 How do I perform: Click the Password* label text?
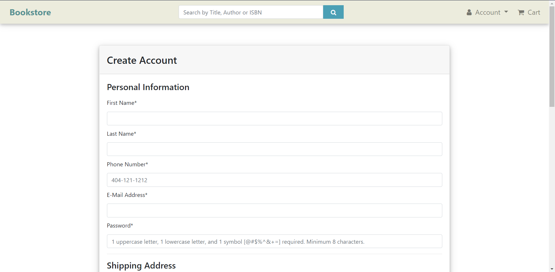tap(120, 226)
